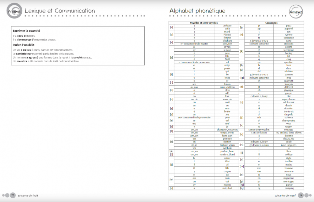This screenshot has width=314, height=202.
Task: Click the "Exprimer la quantité" subheading
Action: (x=26, y=31)
